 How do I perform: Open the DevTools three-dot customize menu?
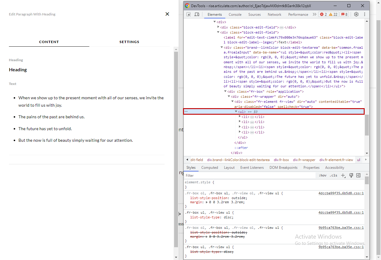[364, 14]
